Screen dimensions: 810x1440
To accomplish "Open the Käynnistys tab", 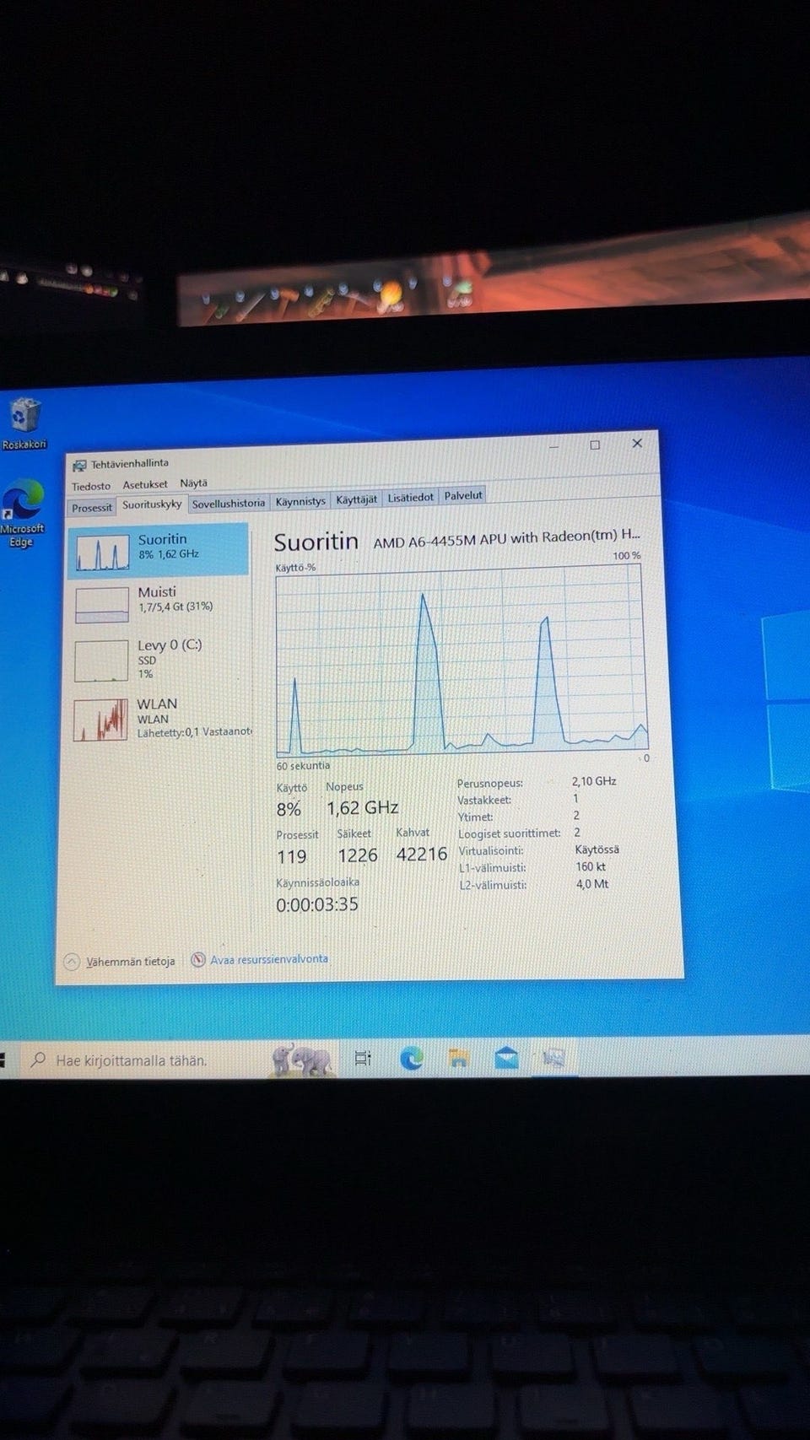I will click(x=300, y=501).
